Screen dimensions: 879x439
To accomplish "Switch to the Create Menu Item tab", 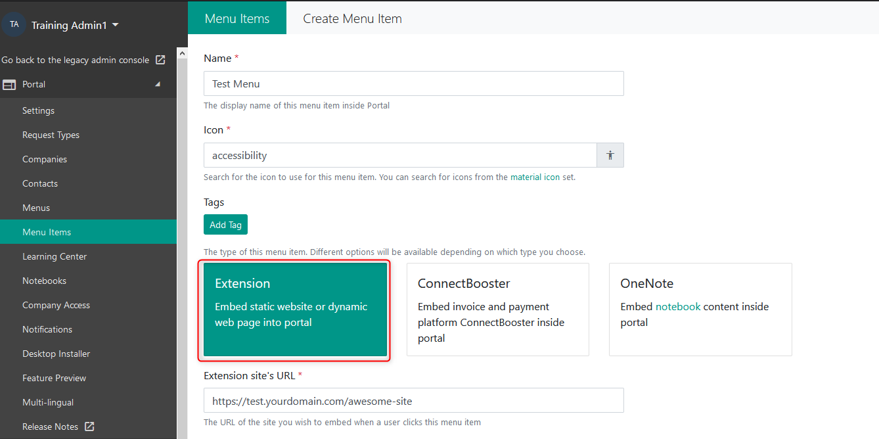I will point(352,18).
